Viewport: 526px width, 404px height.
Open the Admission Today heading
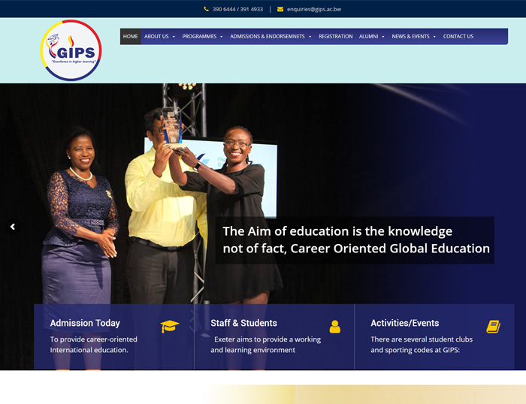85,323
